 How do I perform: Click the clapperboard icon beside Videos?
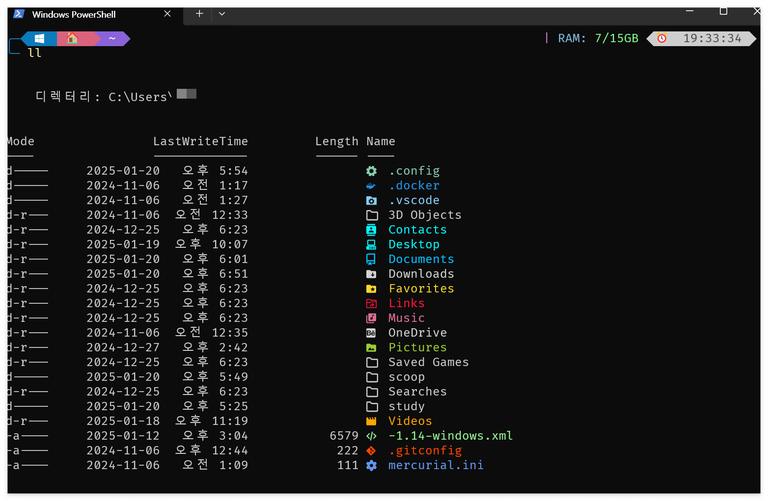[372, 421]
